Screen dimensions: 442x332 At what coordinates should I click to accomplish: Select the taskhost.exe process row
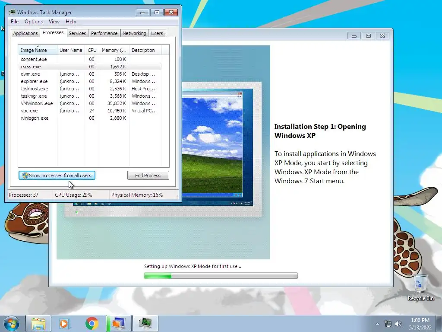90,89
